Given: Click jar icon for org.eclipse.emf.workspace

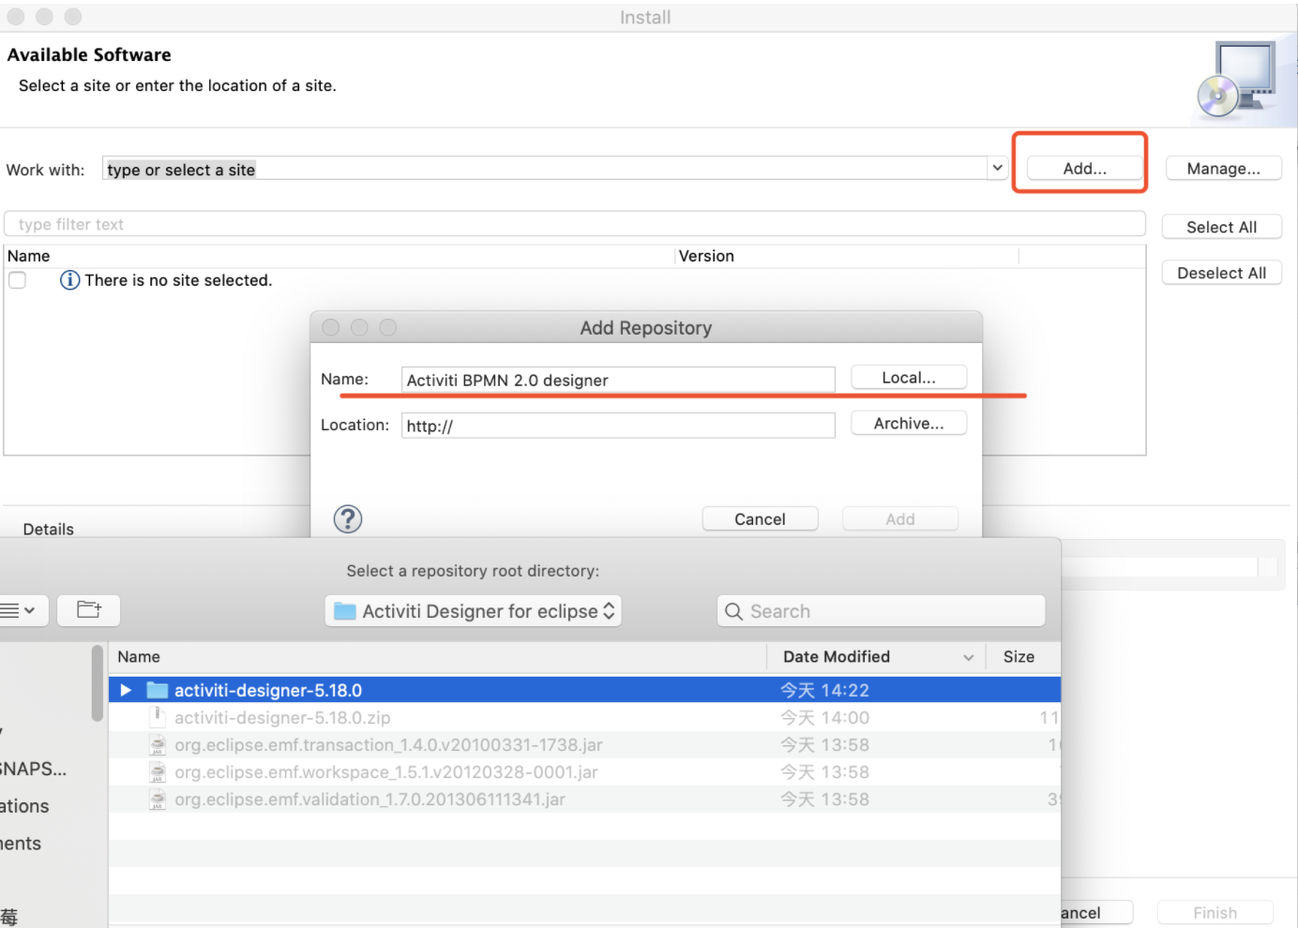Looking at the screenshot, I should tap(158, 771).
